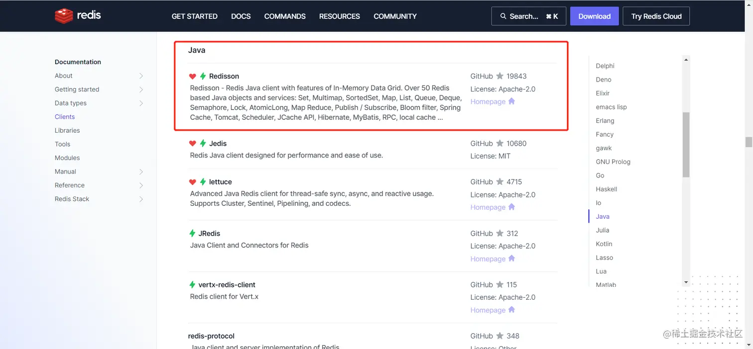Screen dimensions: 753x349
Task: Open the GET STARTED menu
Action: click(x=195, y=16)
